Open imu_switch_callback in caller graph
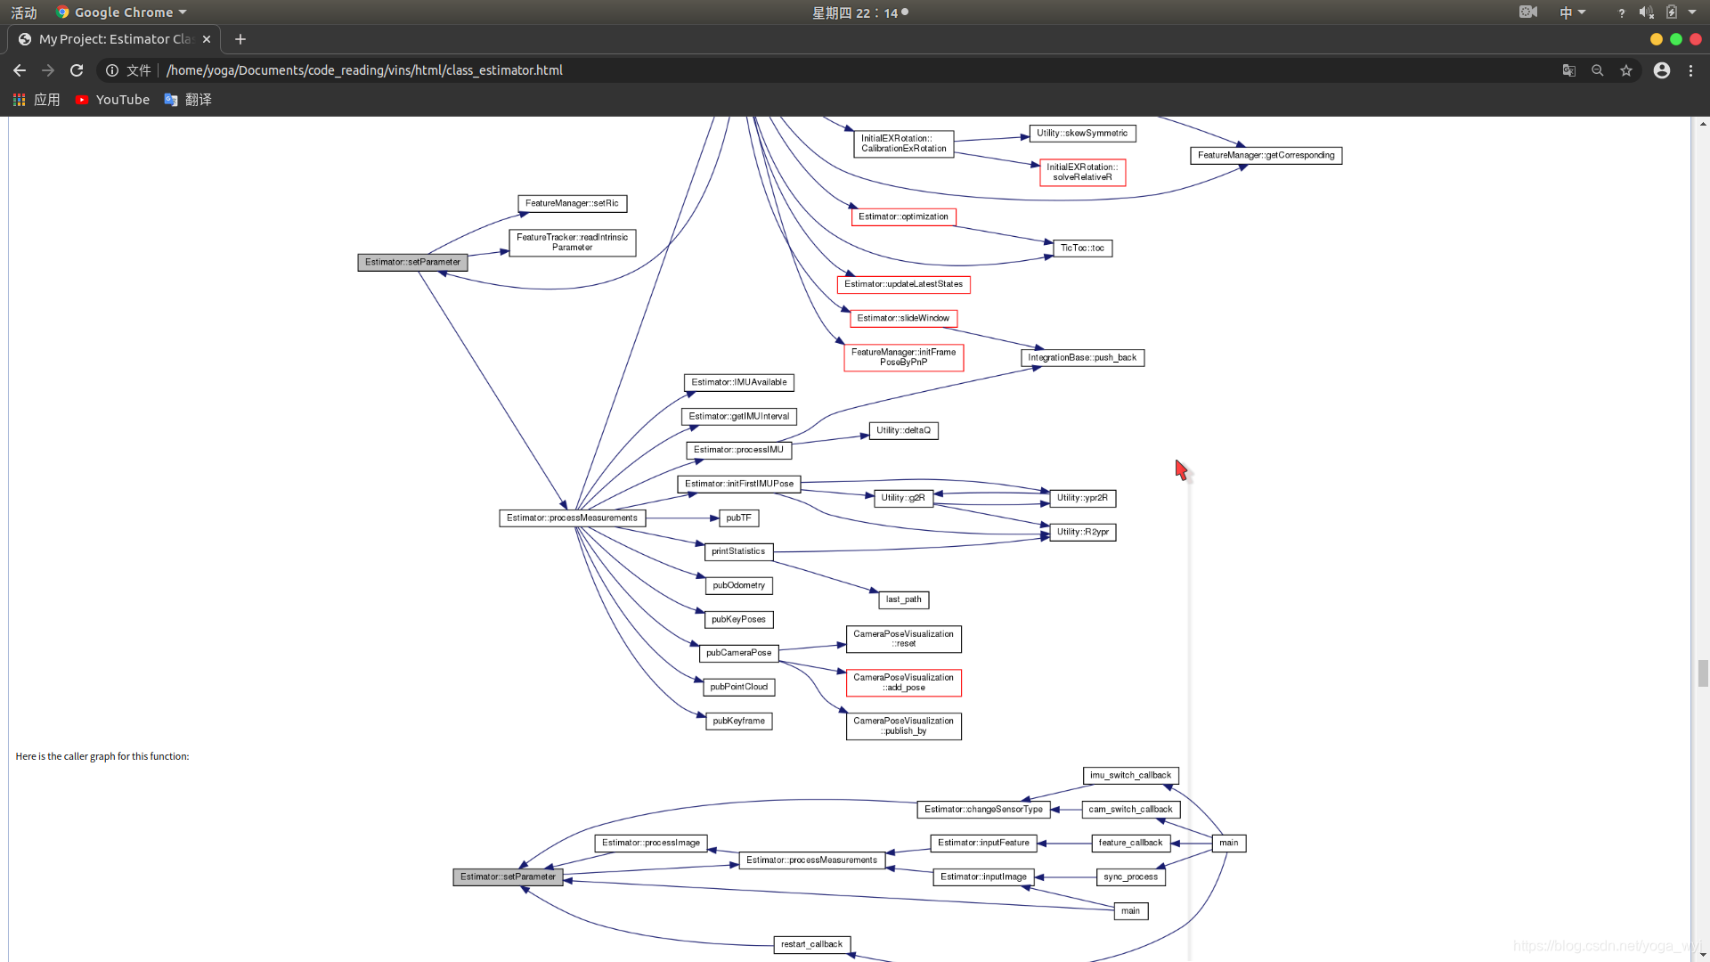 (1131, 776)
